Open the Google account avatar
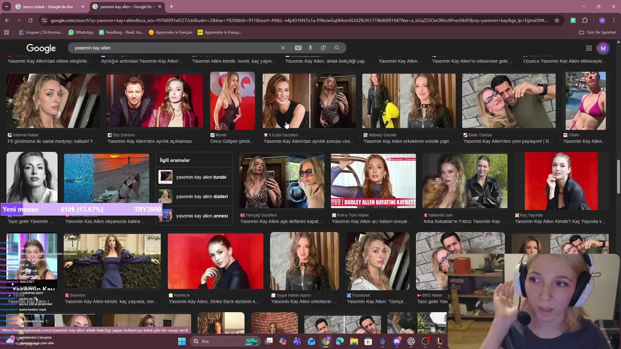The width and height of the screenshot is (621, 349). point(603,48)
